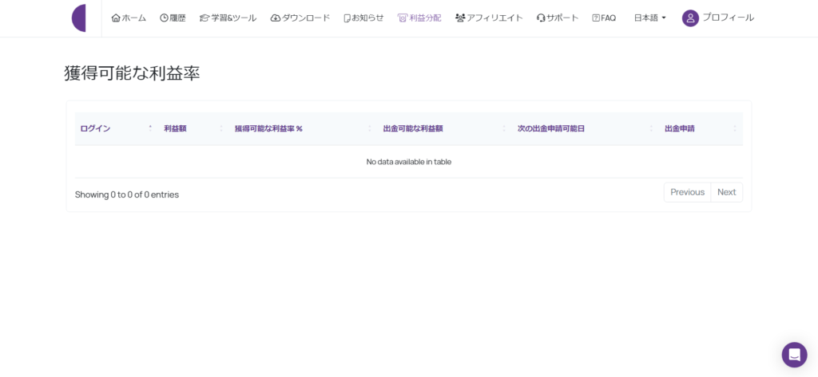
Task: Sort by 獲得可能な利益率 % column
Action: pyautogui.click(x=303, y=128)
